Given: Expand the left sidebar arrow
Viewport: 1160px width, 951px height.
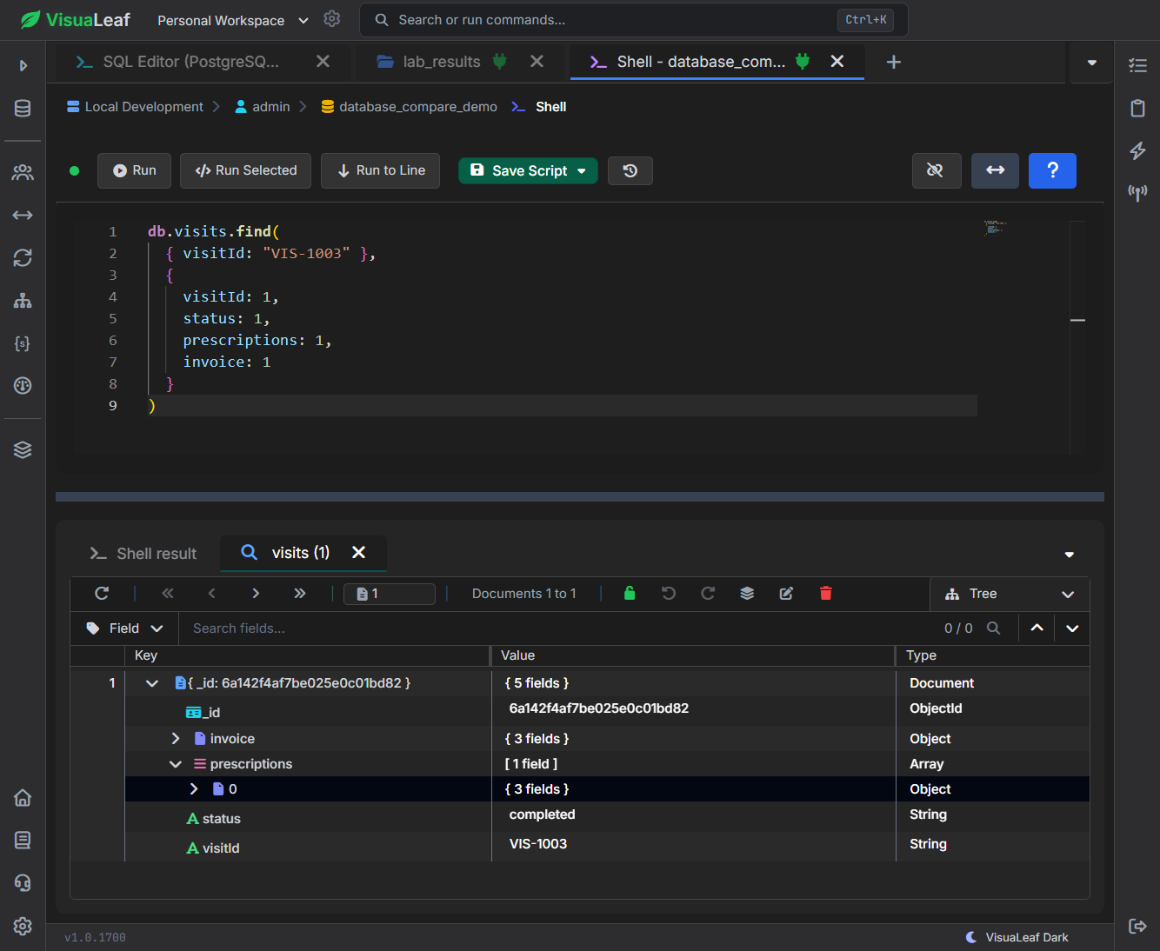Looking at the screenshot, I should click(x=23, y=65).
